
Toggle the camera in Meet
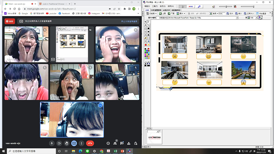click(x=59, y=143)
